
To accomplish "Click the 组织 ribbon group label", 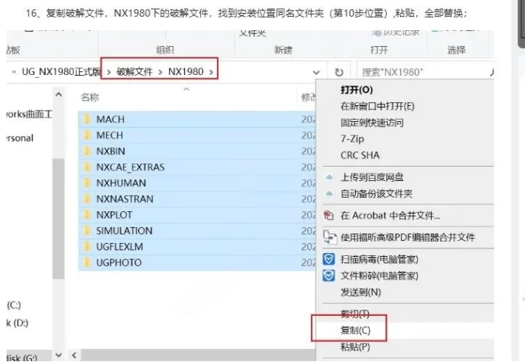I will coord(165,50).
